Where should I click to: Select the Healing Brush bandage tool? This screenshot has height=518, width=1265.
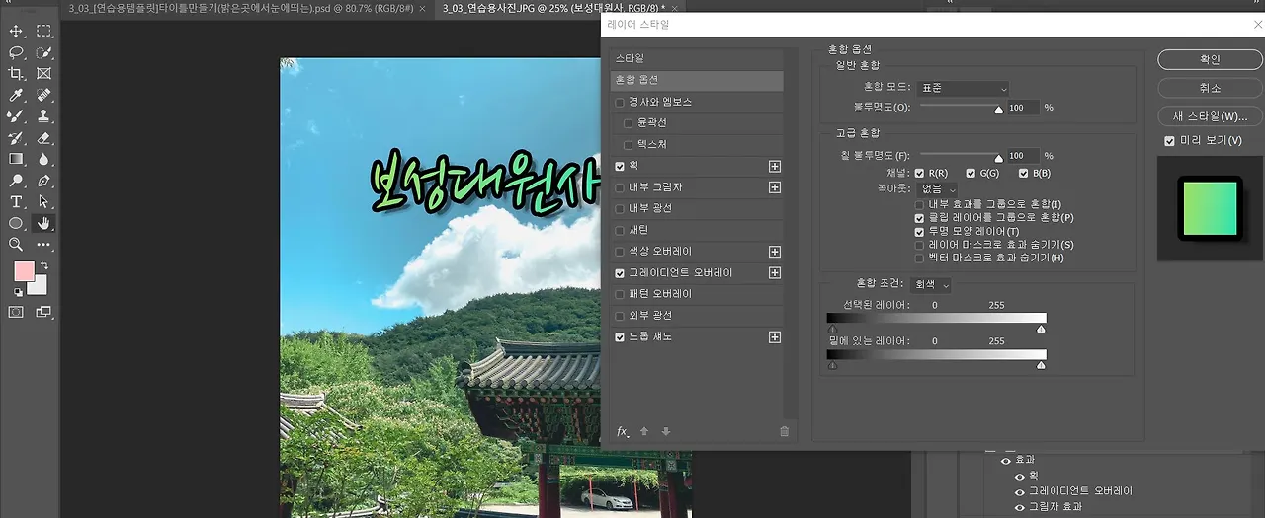[x=43, y=96]
